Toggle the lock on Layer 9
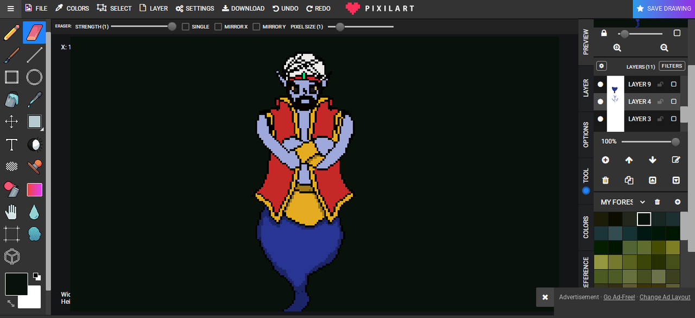The image size is (695, 318). (661, 84)
